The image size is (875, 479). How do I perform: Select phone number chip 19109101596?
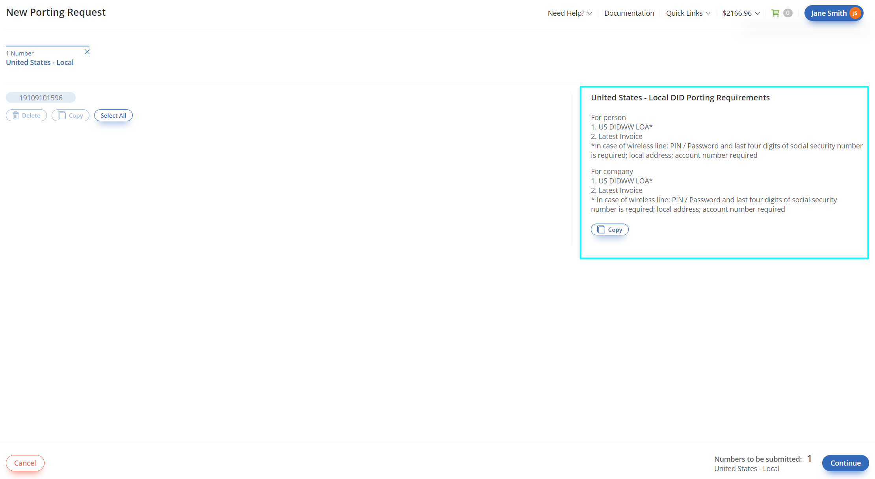click(41, 98)
